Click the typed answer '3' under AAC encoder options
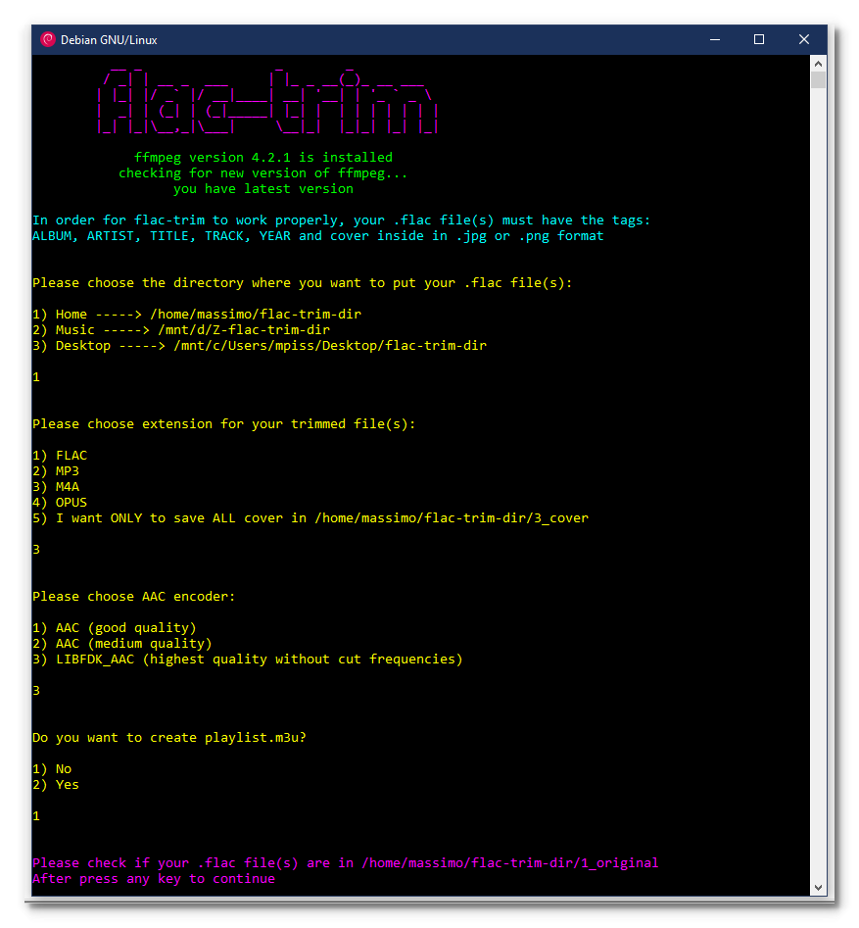The height and width of the screenshot is (928, 859). click(x=36, y=691)
